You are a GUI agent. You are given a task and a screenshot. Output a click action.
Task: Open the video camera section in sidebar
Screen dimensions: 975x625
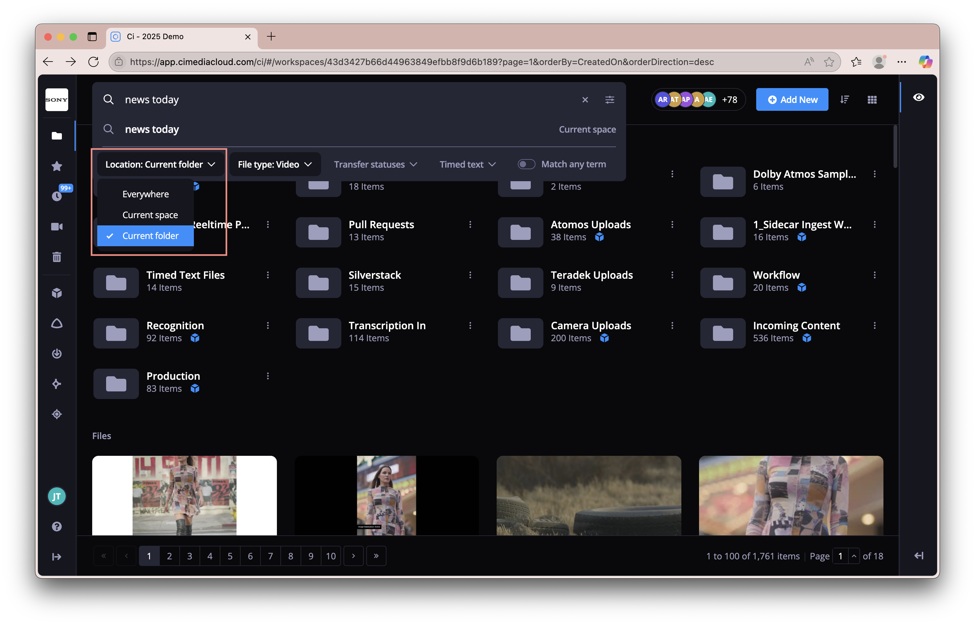tap(57, 226)
